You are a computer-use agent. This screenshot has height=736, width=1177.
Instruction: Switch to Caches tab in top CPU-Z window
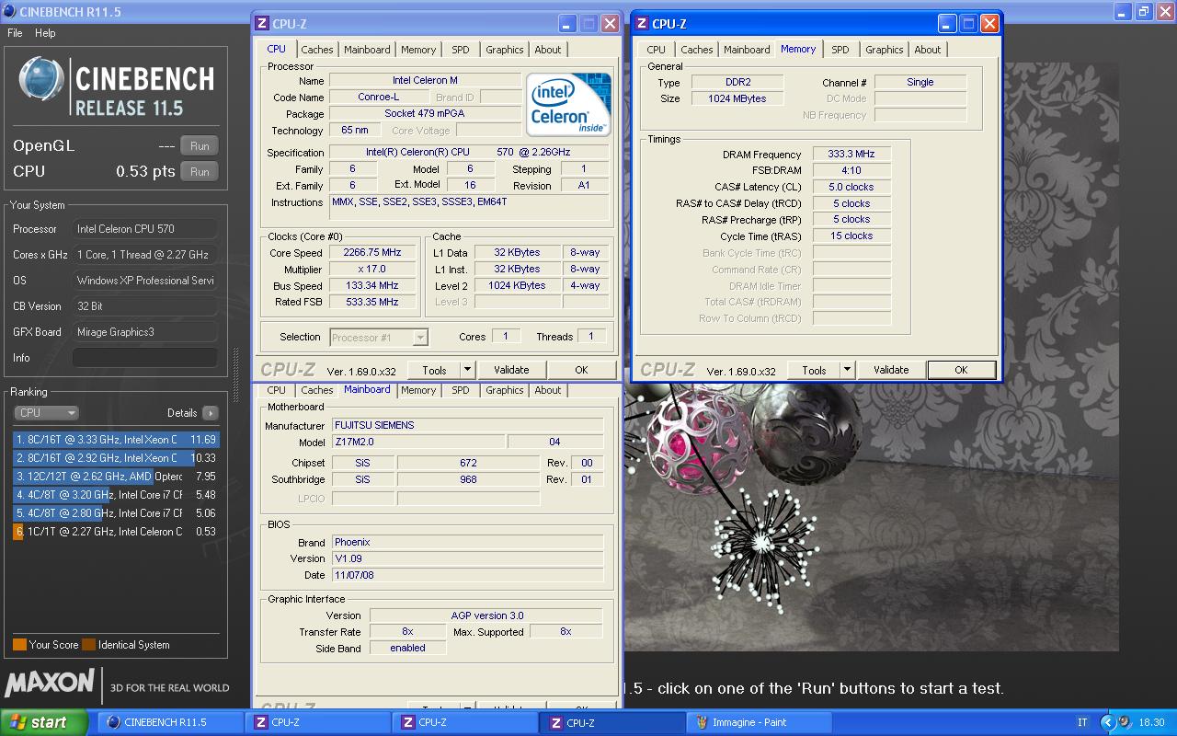317,50
